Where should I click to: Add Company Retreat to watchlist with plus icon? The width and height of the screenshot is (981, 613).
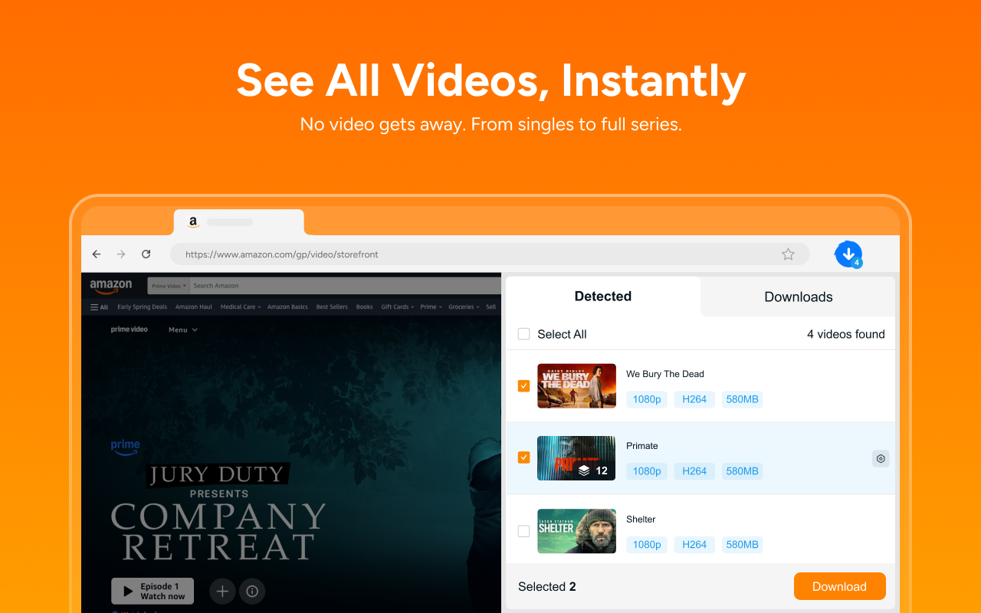click(x=222, y=591)
